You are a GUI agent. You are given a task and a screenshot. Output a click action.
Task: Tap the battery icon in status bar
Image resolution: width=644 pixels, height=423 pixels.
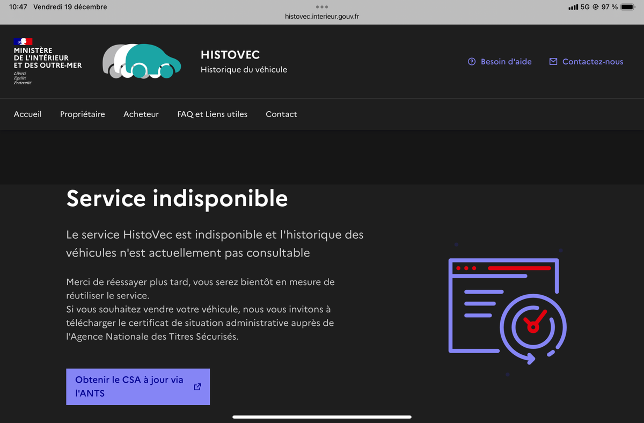[x=627, y=7]
